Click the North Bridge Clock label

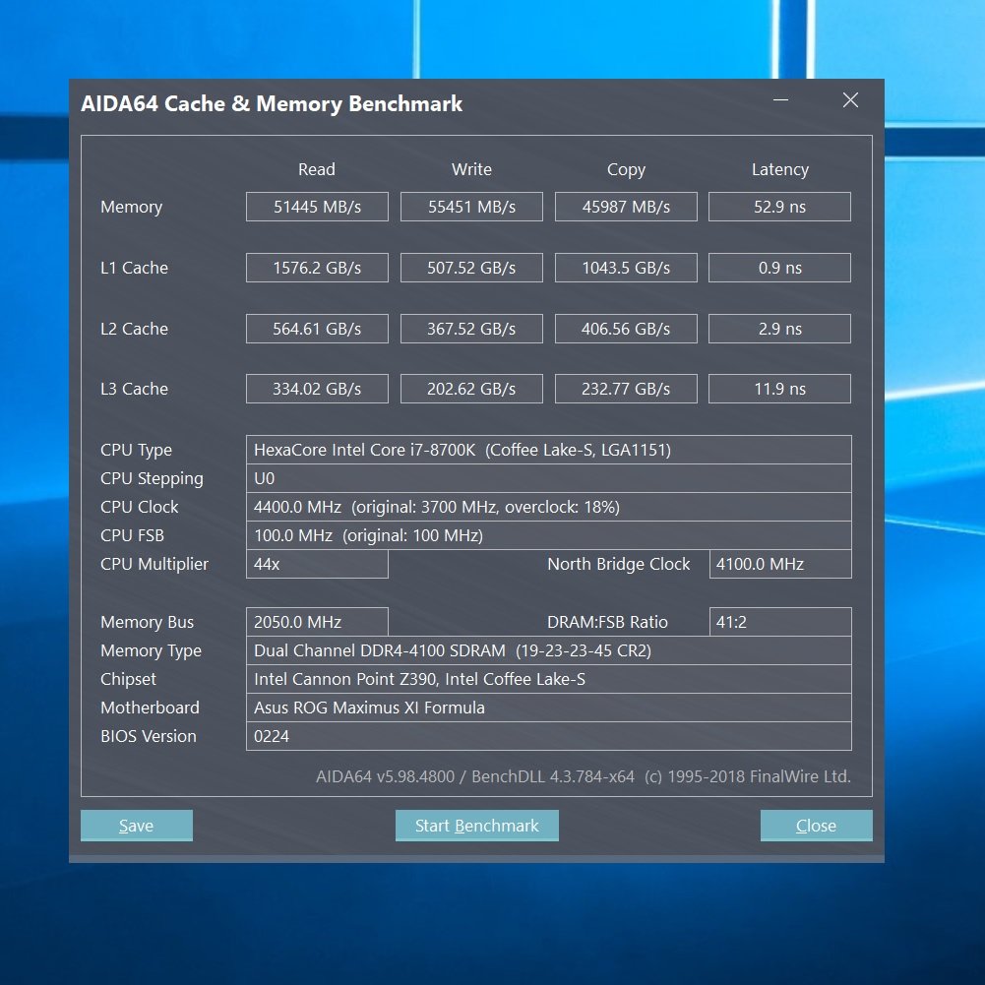[619, 564]
